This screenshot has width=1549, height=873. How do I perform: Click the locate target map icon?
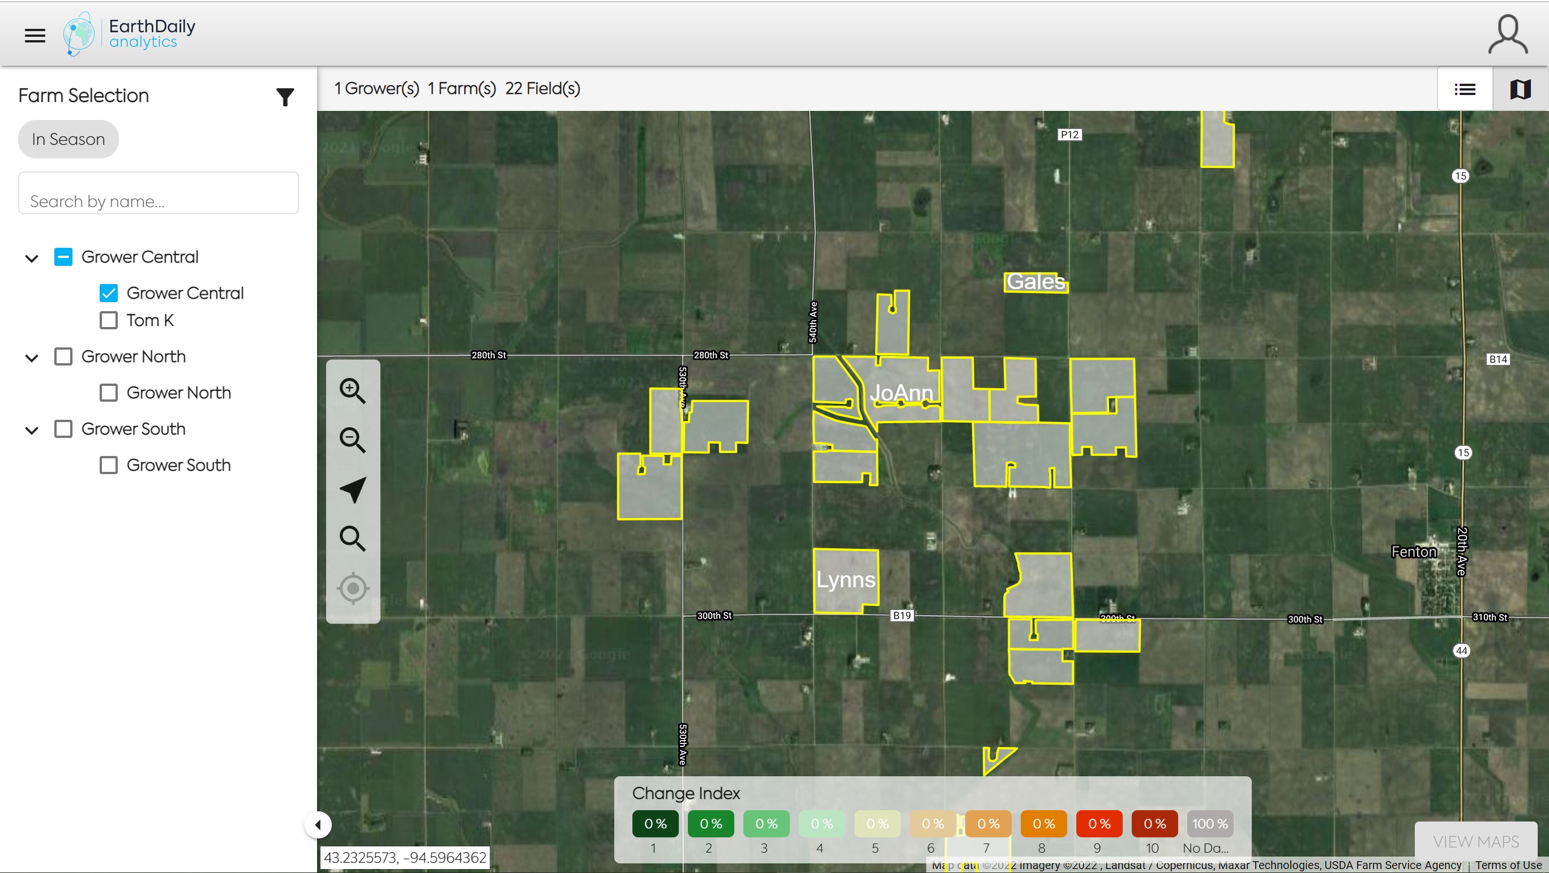click(352, 588)
